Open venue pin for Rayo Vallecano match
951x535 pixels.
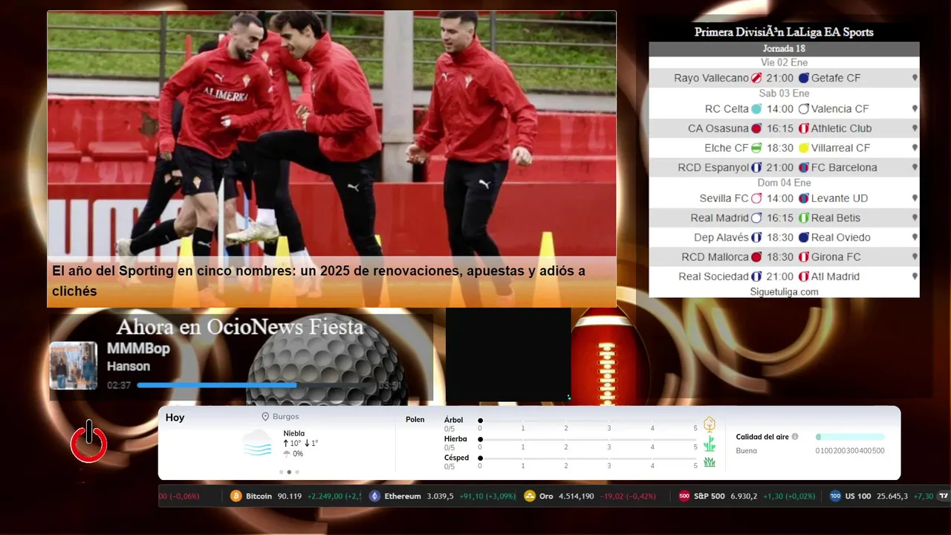pyautogui.click(x=915, y=78)
